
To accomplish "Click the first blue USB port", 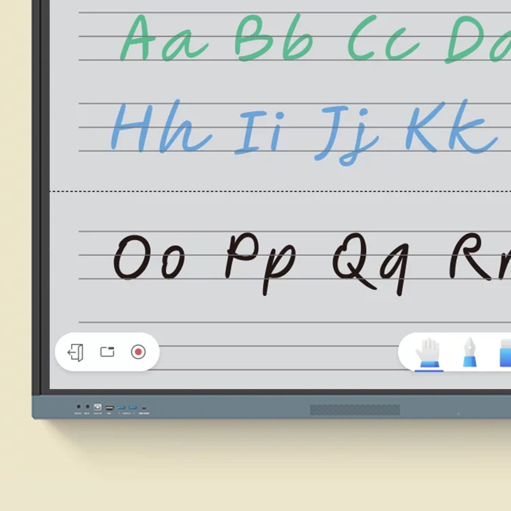I will [121, 408].
